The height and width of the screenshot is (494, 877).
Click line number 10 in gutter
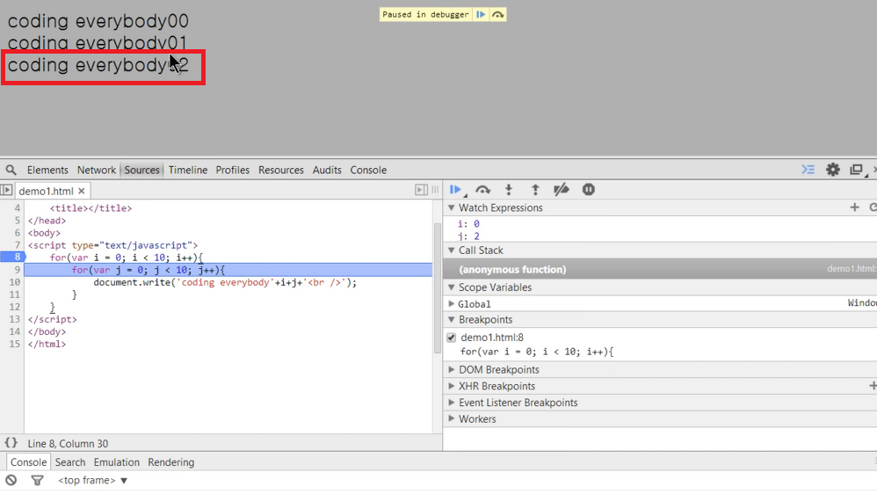point(15,282)
